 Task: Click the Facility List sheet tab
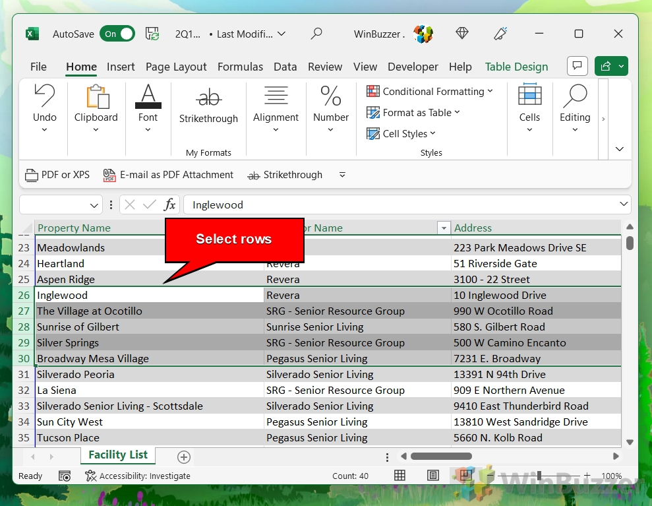pyautogui.click(x=117, y=455)
